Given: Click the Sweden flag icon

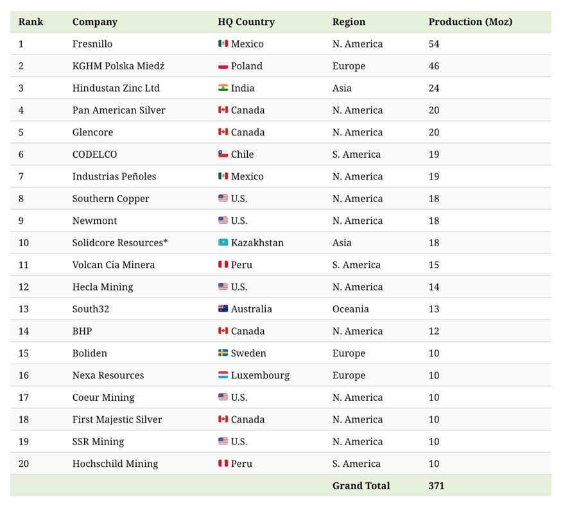Looking at the screenshot, I should pyautogui.click(x=223, y=353).
